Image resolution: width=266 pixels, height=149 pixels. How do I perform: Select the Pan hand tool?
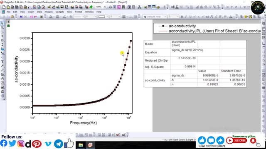tap(2, 79)
